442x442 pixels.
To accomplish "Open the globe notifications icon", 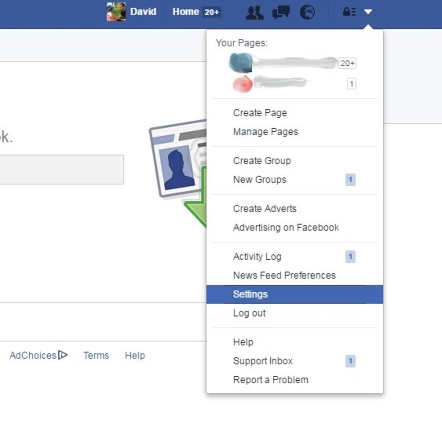I will coord(307,12).
